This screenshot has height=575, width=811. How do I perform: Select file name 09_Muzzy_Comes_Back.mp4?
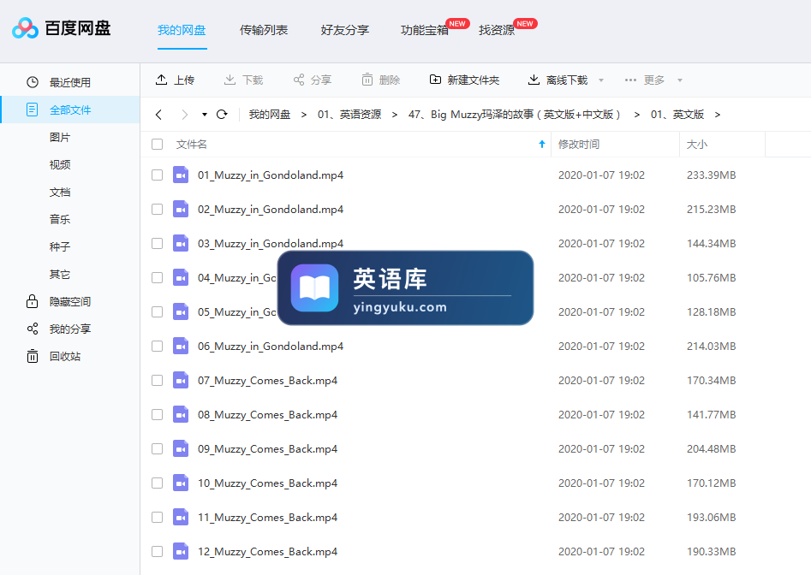pos(267,449)
